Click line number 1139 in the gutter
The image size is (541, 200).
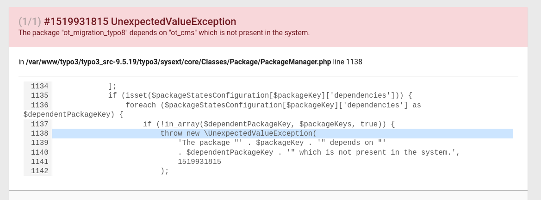pyautogui.click(x=40, y=143)
